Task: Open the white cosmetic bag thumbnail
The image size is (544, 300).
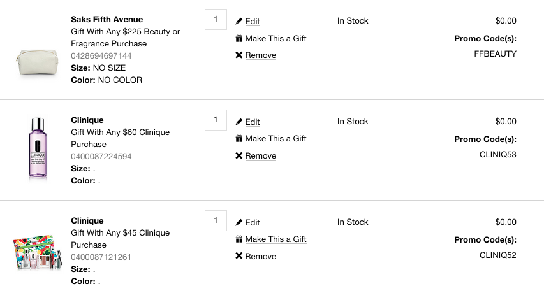Action: click(37, 62)
